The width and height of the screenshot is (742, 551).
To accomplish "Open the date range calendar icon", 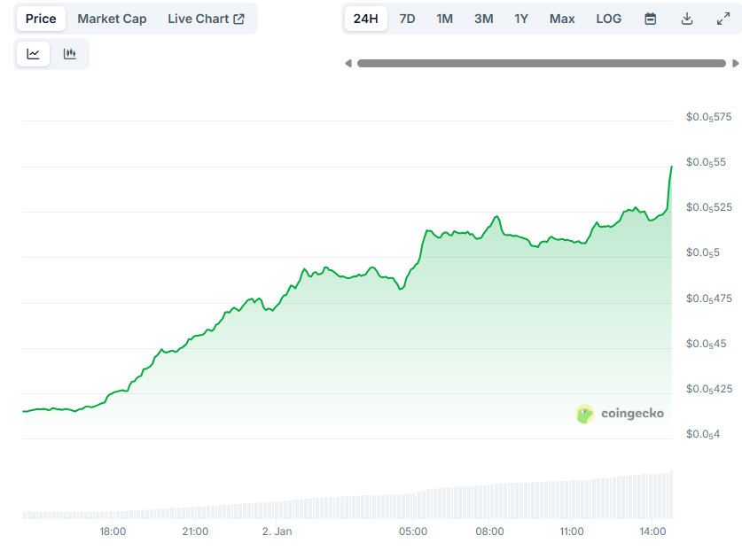I will (x=650, y=18).
